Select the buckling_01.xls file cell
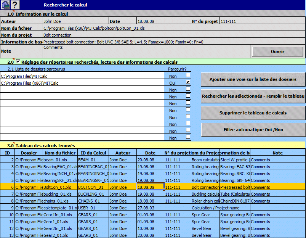This screenshot has width=306, height=238. tap(60, 194)
